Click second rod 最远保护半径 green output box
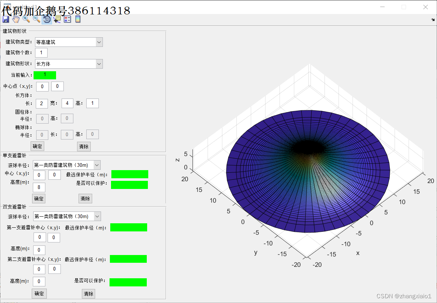This screenshot has height=303, width=437. (x=128, y=259)
